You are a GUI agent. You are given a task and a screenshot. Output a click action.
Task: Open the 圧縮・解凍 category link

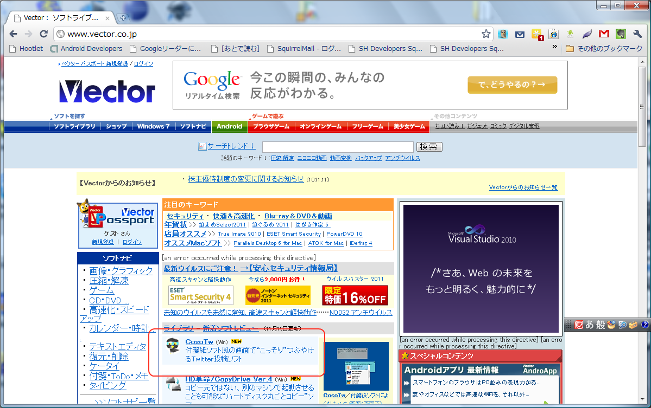(x=109, y=281)
